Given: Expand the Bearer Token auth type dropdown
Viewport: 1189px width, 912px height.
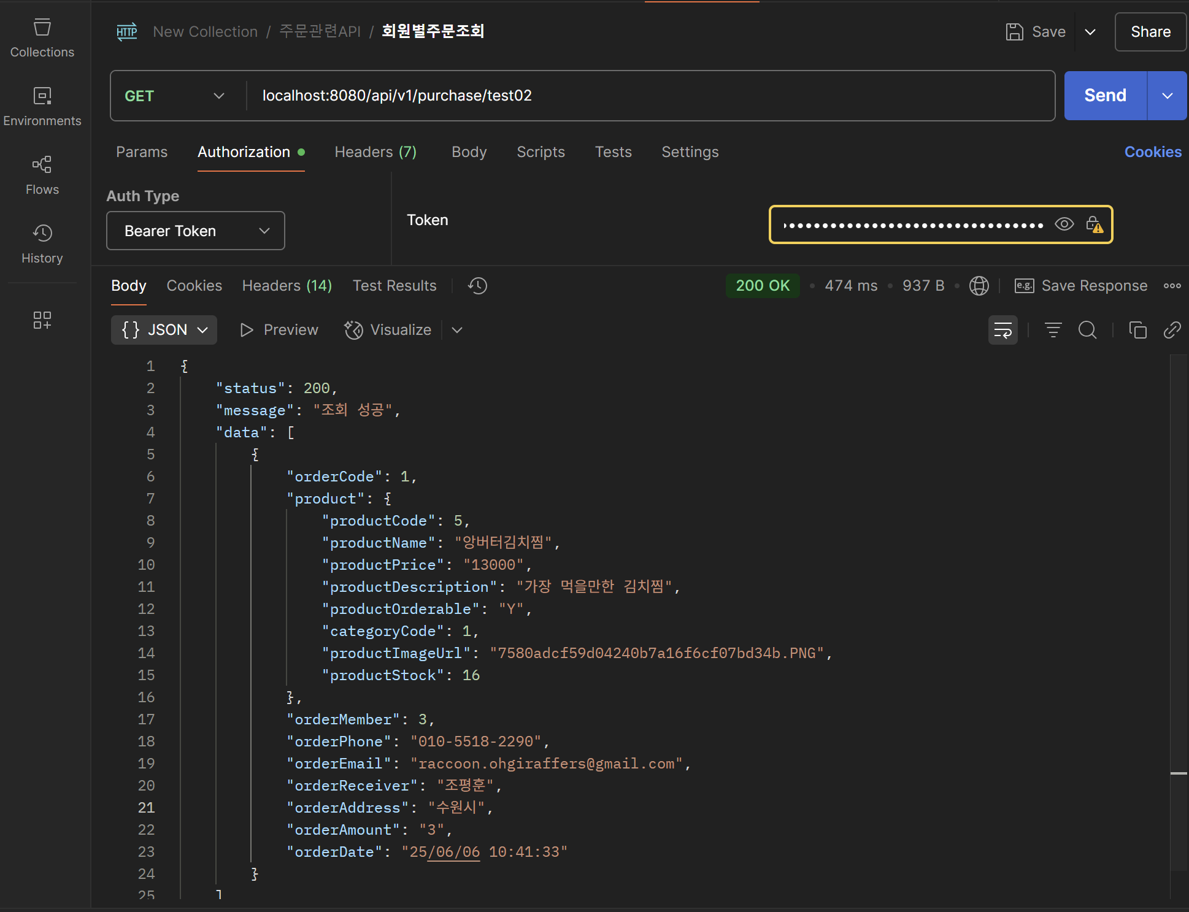Looking at the screenshot, I should click(196, 231).
